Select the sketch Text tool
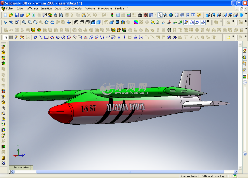Viewport: 248px width, 178px height. coord(135,37)
